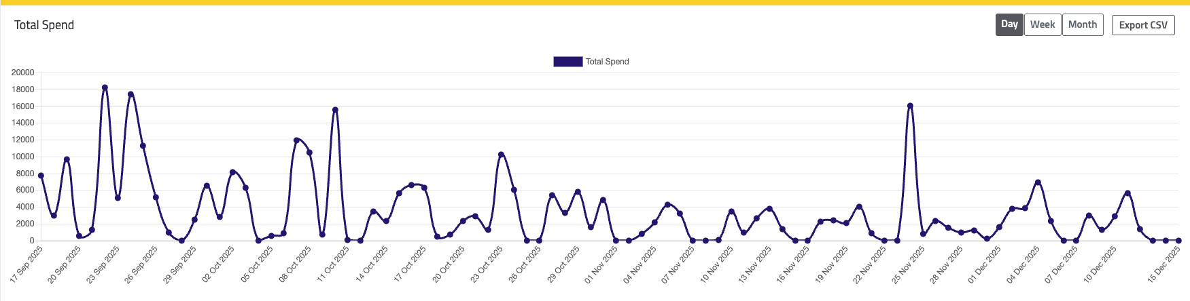Export the spend data as CSV
Screen dimensions: 1190x301
[x=1142, y=25]
